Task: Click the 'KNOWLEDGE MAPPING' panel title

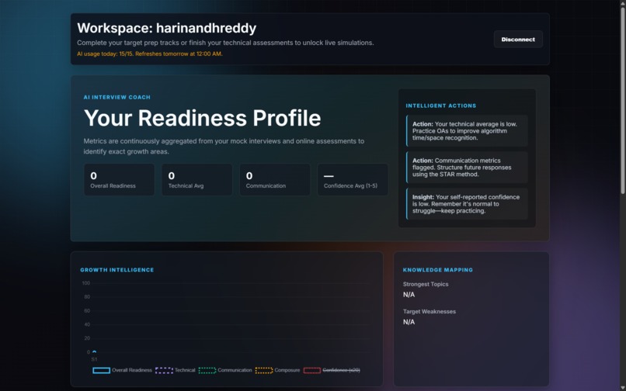Action: pos(437,270)
